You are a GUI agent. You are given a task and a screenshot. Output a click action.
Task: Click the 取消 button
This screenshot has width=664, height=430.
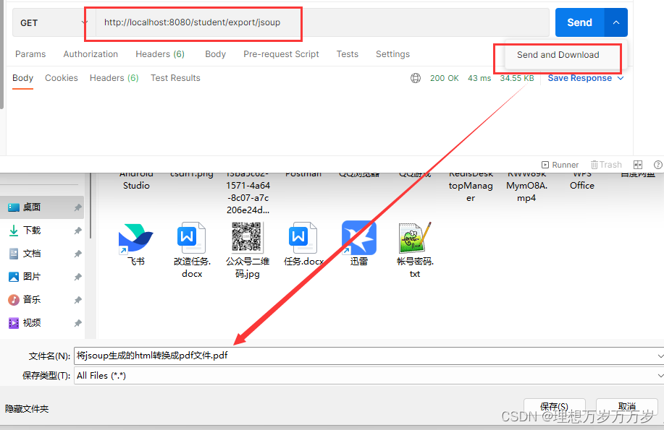pyautogui.click(x=627, y=407)
